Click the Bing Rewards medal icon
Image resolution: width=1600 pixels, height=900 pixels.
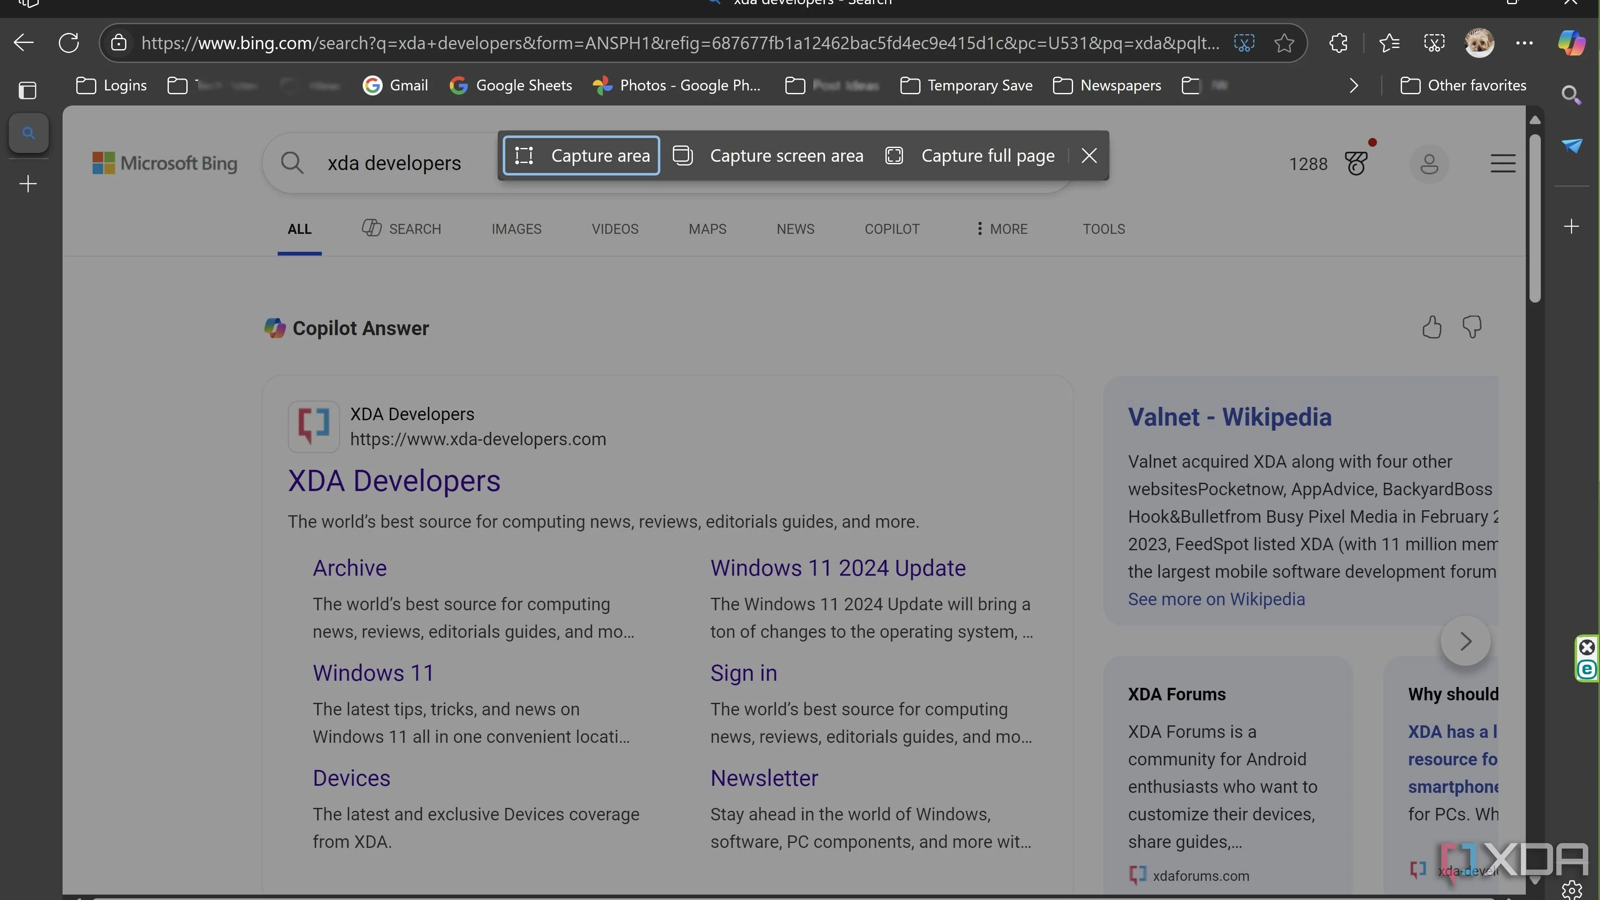click(x=1357, y=163)
